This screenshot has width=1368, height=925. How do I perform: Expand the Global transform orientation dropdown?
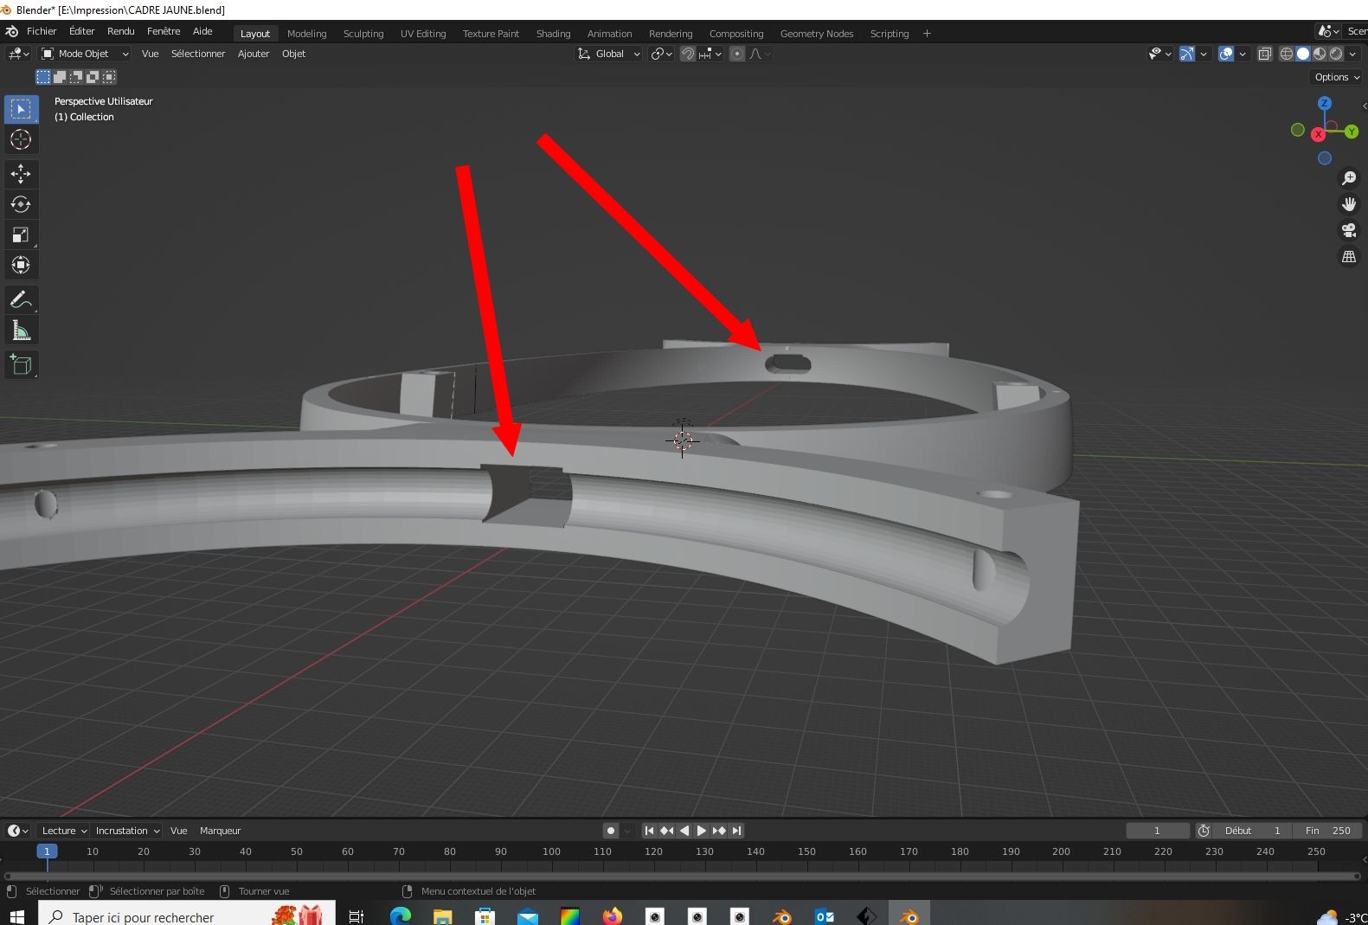609,54
